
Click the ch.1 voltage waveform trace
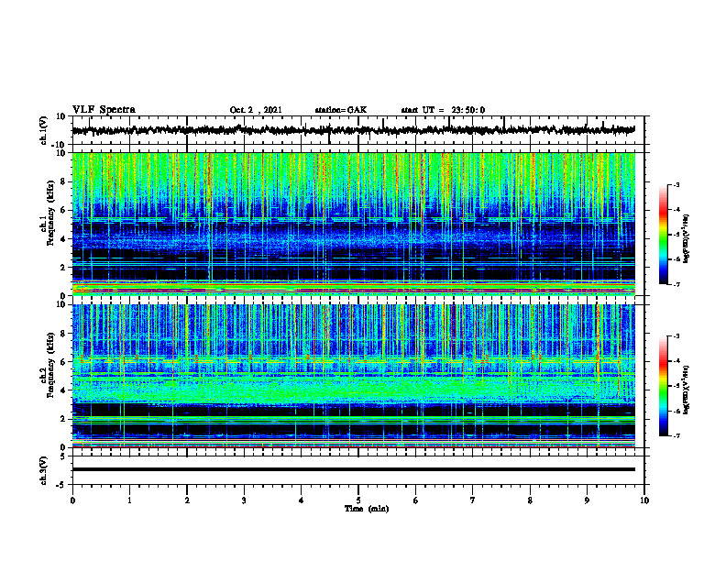pos(353,130)
